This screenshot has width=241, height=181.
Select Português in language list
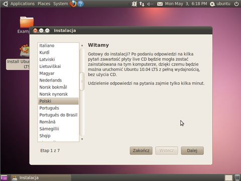58,108
